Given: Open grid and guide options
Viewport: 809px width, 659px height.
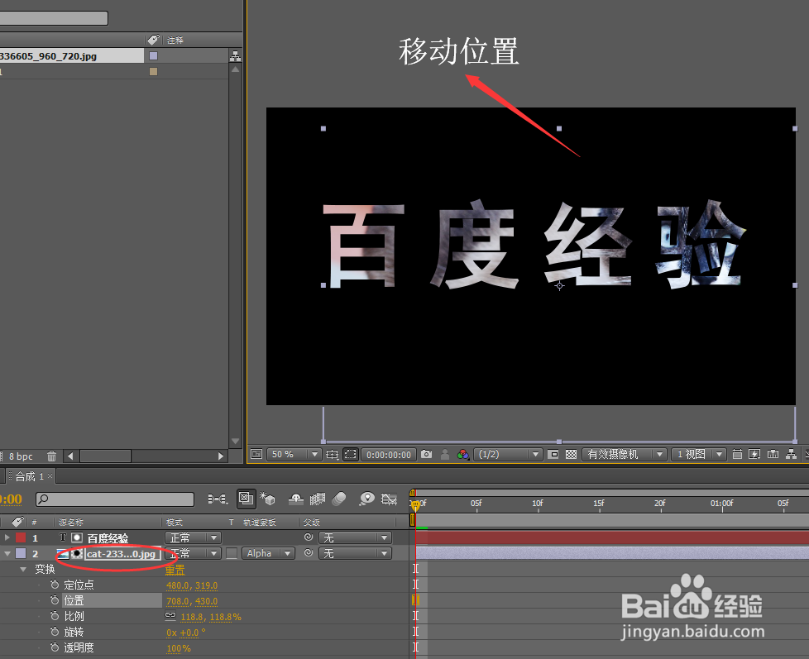Looking at the screenshot, I should [331, 454].
